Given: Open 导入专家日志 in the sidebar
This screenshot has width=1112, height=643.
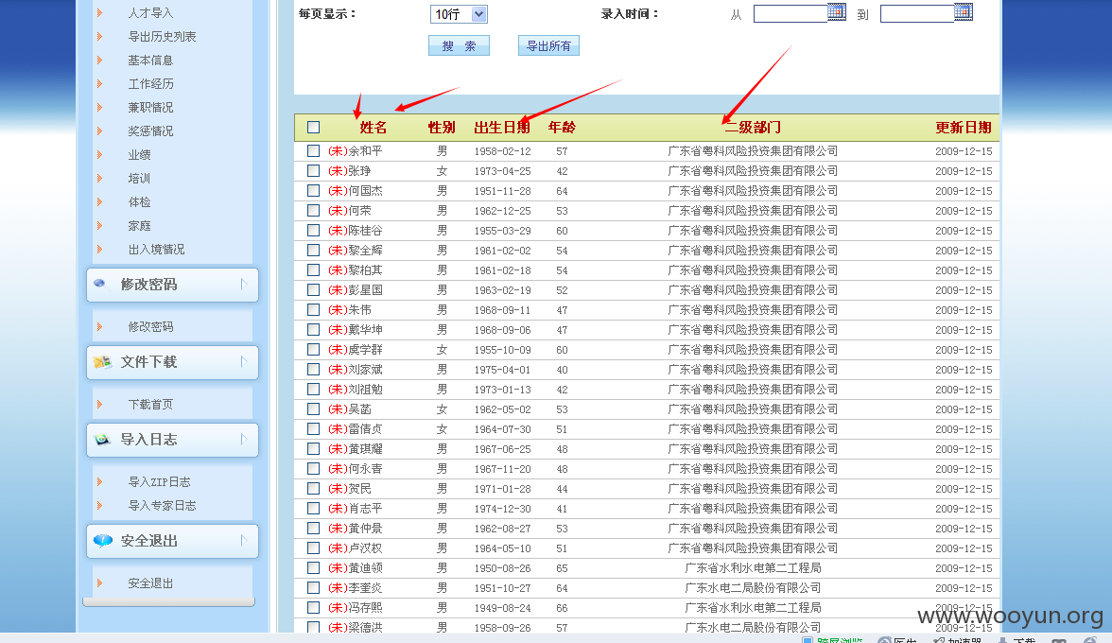Looking at the screenshot, I should coord(162,506).
